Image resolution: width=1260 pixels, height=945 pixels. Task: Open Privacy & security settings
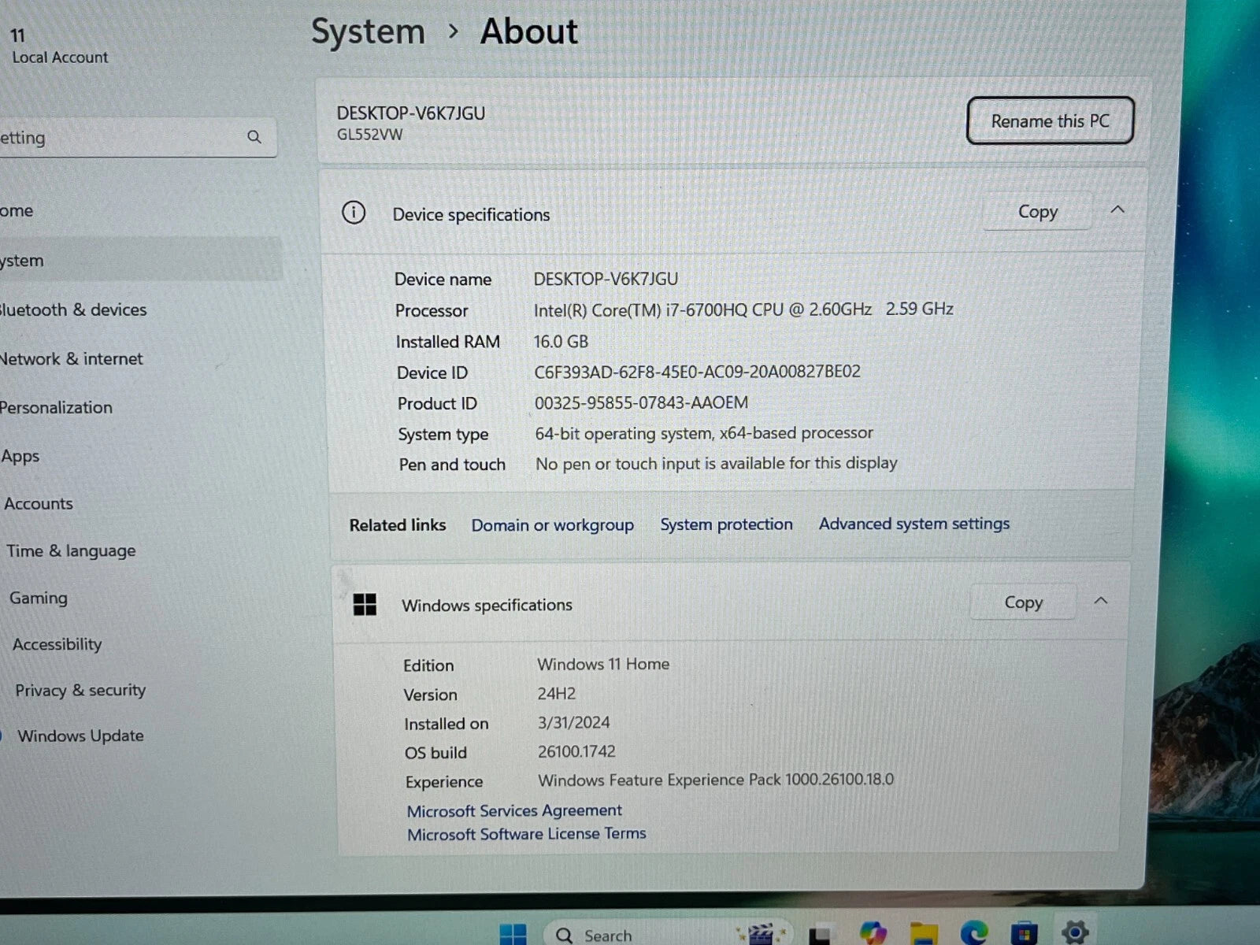80,691
